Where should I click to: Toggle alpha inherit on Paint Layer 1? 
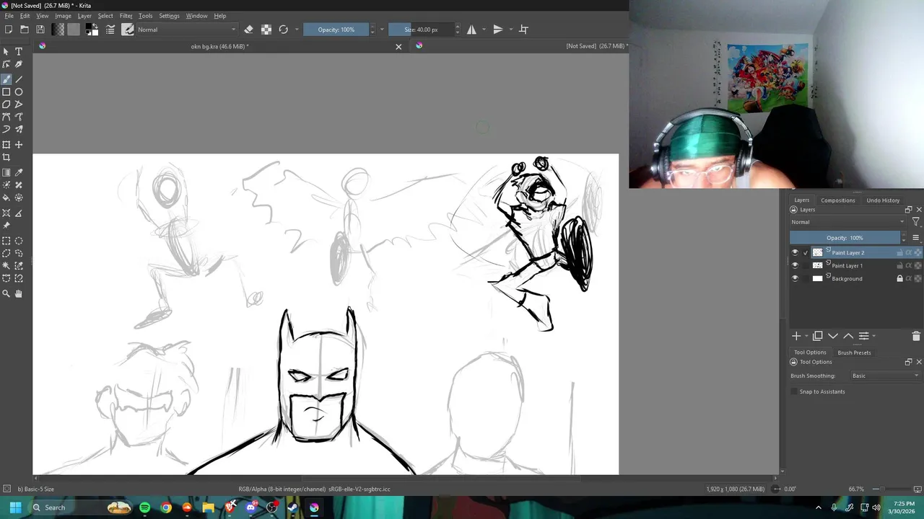click(x=909, y=266)
